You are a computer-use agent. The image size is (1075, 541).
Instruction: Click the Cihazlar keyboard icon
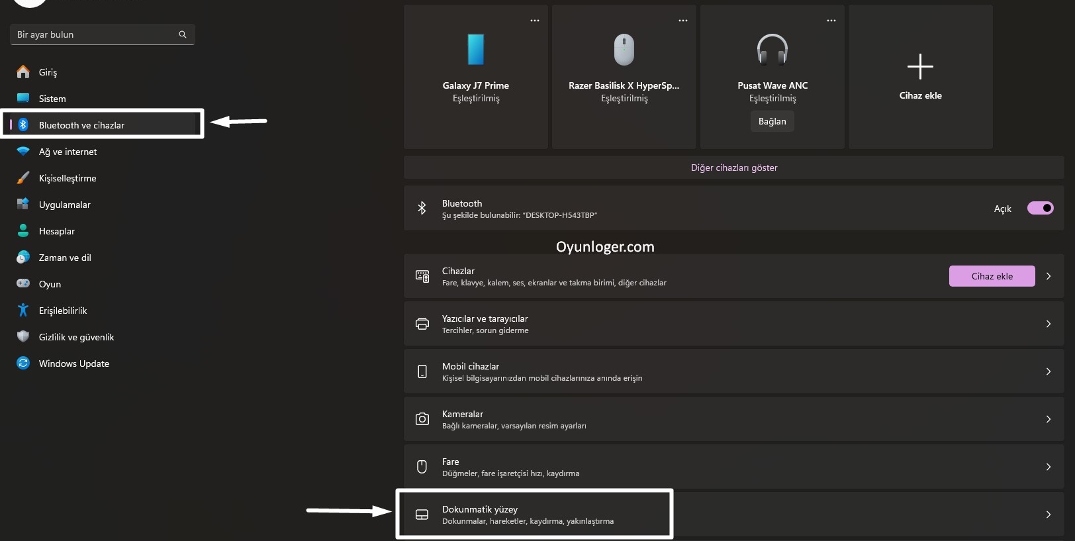[422, 276]
